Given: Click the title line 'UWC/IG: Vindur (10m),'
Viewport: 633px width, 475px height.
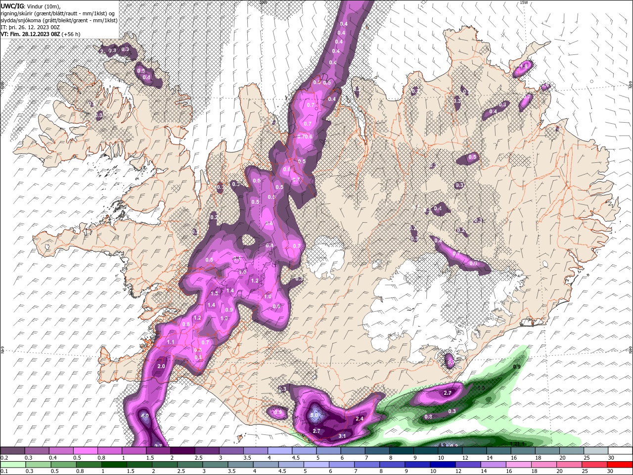Looking at the screenshot, I should 31,6.
